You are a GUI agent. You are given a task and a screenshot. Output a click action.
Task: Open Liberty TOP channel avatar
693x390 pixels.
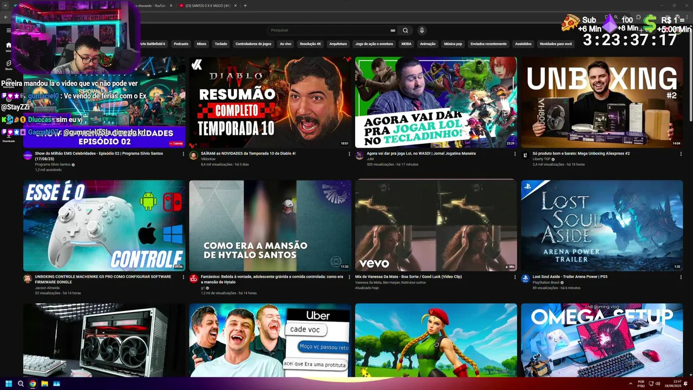click(x=525, y=155)
